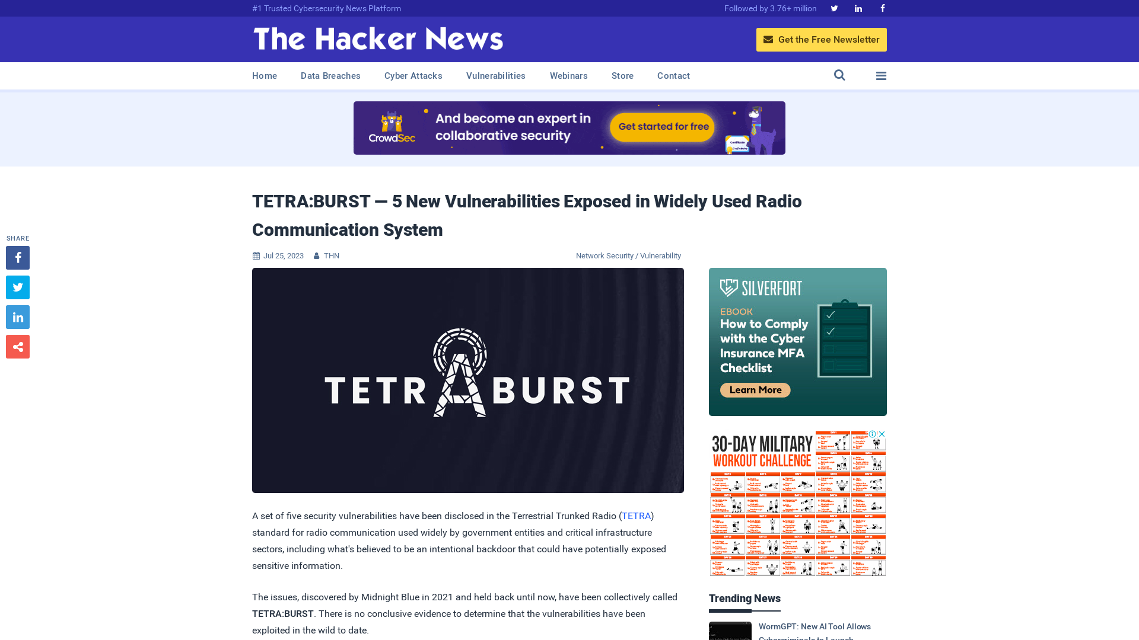Select the Vulnerabilities nav menu item
This screenshot has width=1139, height=640.
[496, 76]
